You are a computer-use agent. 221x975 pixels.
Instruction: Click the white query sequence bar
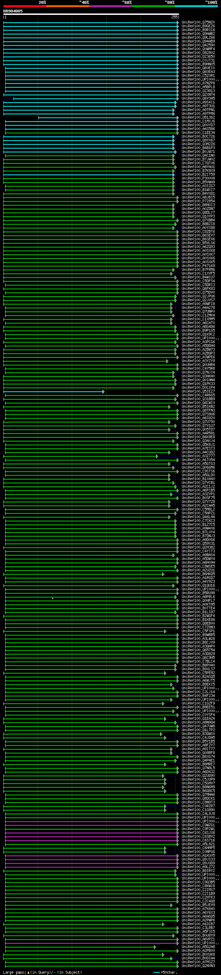click(91, 15)
